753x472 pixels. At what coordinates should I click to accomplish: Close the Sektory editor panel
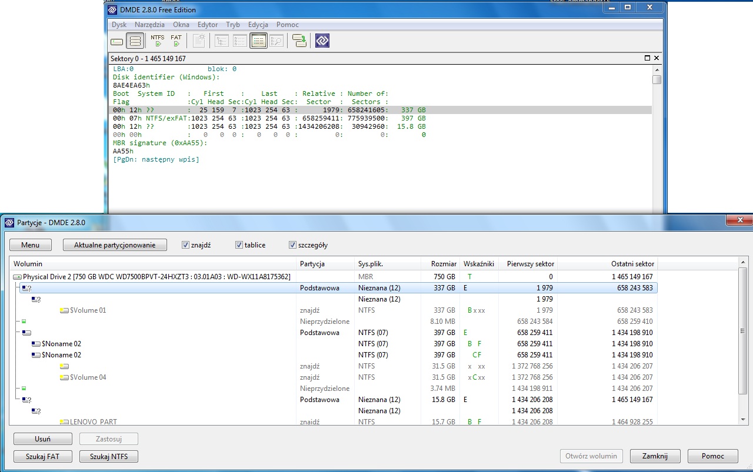tap(657, 58)
